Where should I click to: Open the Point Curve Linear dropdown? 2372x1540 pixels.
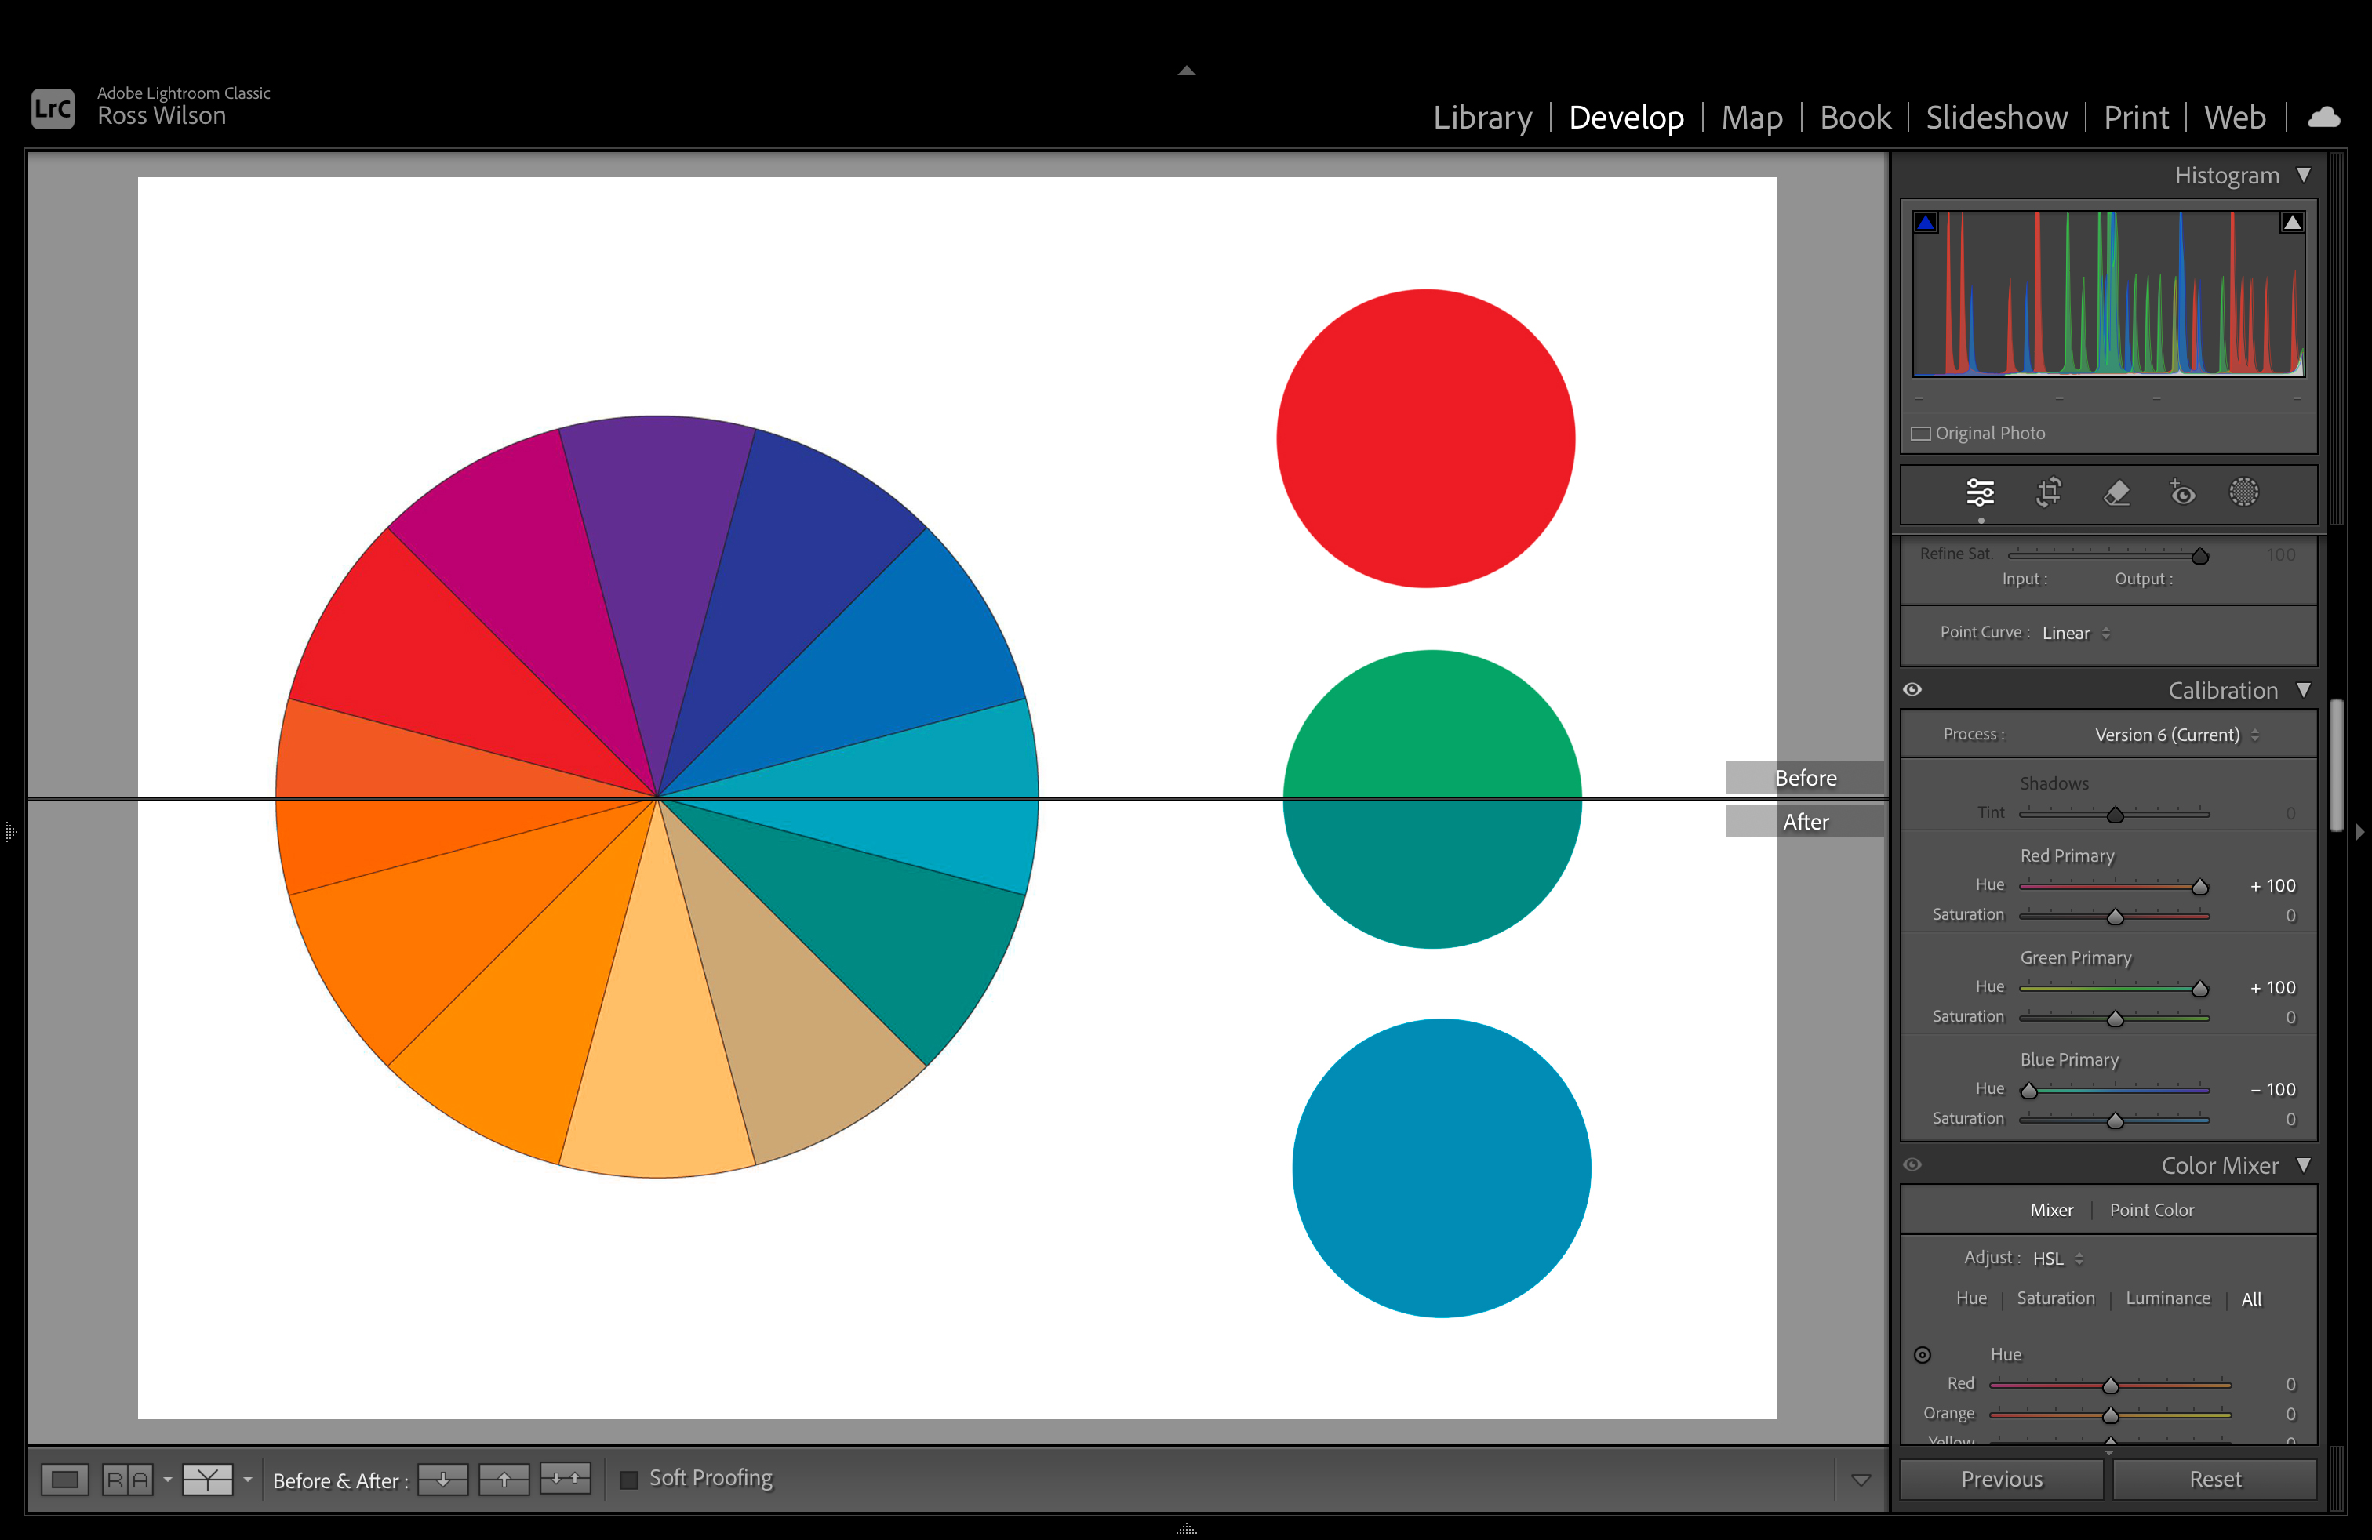2075,634
